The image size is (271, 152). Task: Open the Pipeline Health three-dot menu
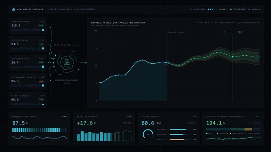(x=194, y=117)
